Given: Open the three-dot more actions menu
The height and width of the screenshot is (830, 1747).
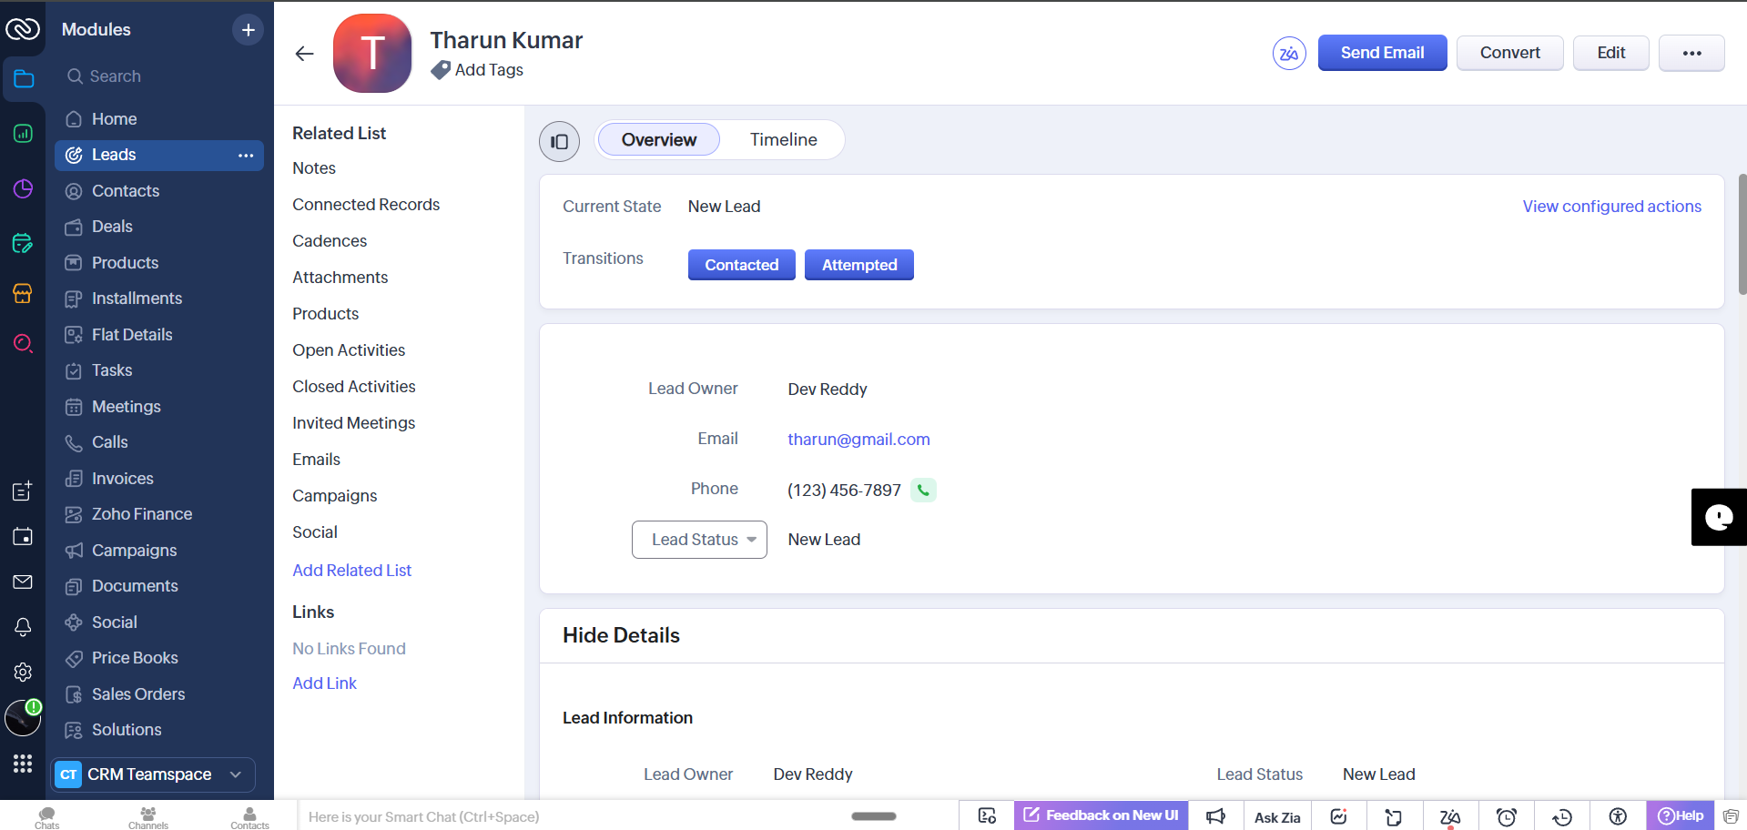Looking at the screenshot, I should tap(1691, 54).
